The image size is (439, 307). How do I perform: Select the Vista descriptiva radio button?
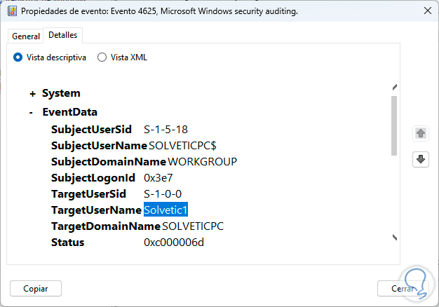(x=18, y=57)
